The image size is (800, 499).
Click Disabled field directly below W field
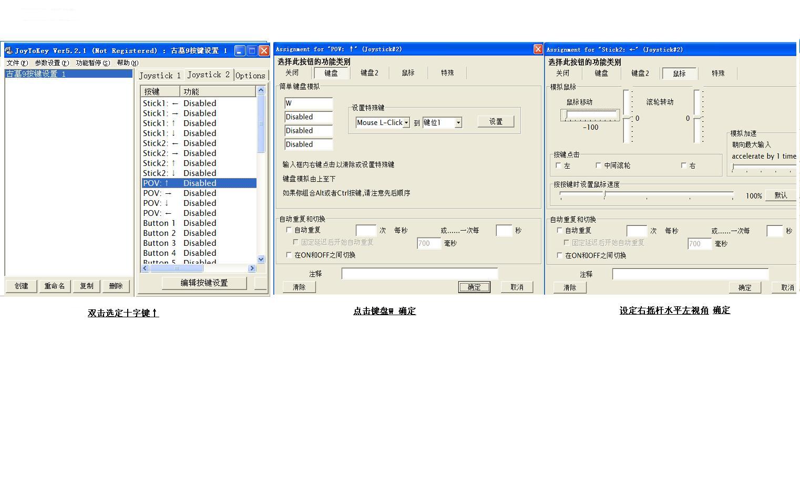(x=309, y=117)
